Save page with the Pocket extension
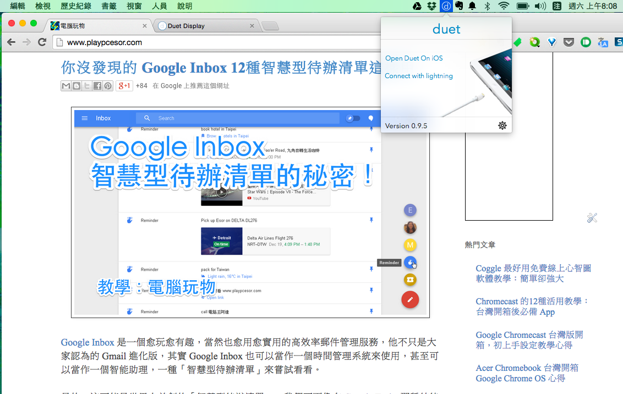623x394 pixels. (x=569, y=42)
